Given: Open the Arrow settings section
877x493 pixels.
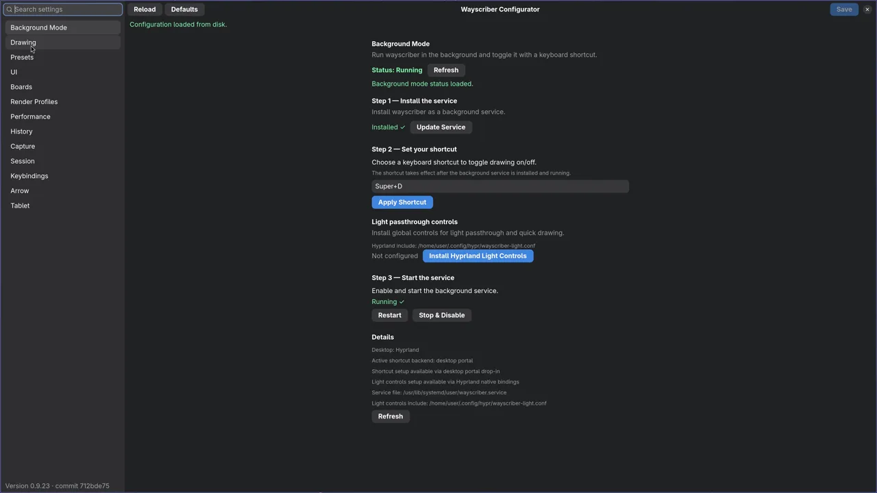Looking at the screenshot, I should point(63,191).
